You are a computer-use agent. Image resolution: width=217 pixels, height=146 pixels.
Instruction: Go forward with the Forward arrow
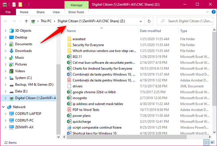(14, 21)
